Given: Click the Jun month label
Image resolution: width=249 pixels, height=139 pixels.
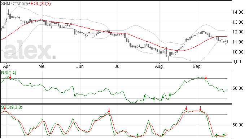Looking at the screenshot, I should click(x=80, y=66).
